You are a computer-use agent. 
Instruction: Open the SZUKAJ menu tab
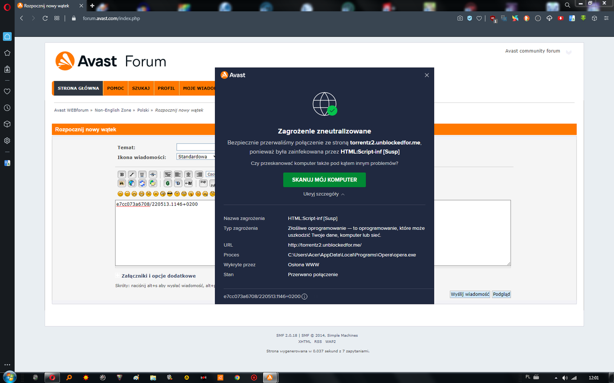pyautogui.click(x=141, y=88)
